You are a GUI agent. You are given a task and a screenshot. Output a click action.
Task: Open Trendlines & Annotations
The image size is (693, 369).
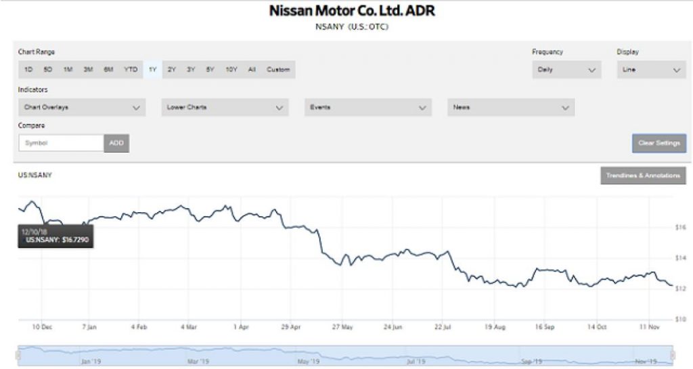tap(643, 175)
